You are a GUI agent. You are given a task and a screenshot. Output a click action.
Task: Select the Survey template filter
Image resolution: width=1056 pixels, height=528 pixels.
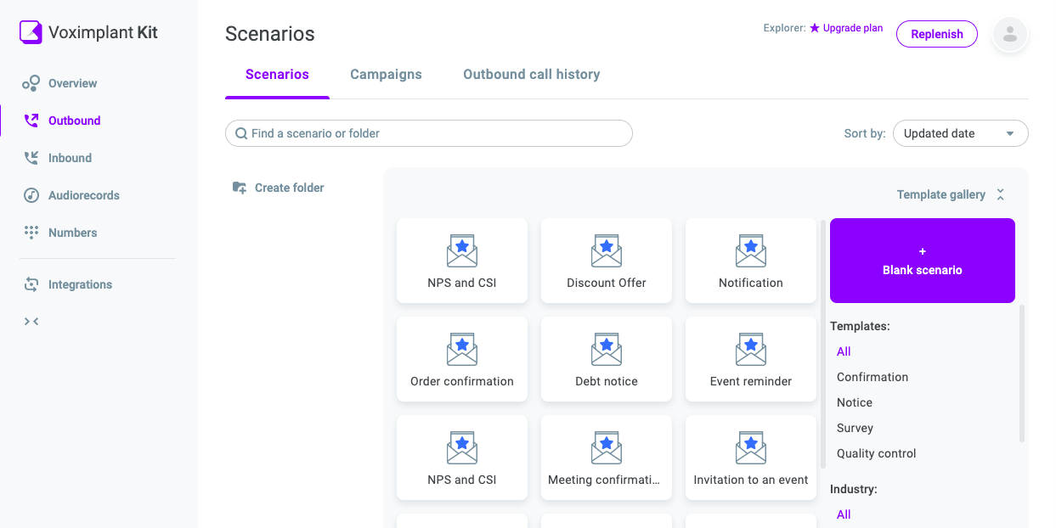(x=855, y=428)
